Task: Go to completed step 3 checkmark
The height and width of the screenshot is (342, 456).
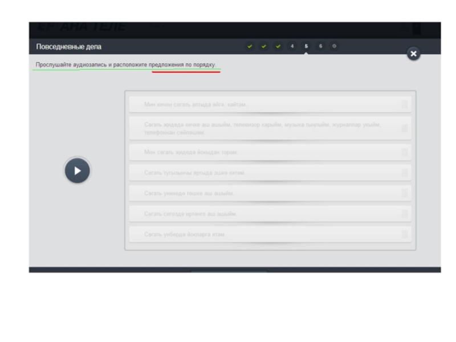Action: pos(278,46)
